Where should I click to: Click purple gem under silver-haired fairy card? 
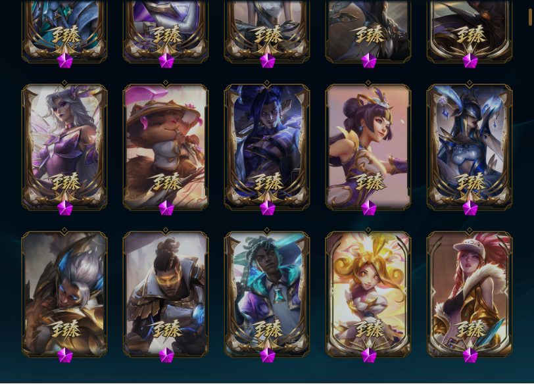point(65,208)
